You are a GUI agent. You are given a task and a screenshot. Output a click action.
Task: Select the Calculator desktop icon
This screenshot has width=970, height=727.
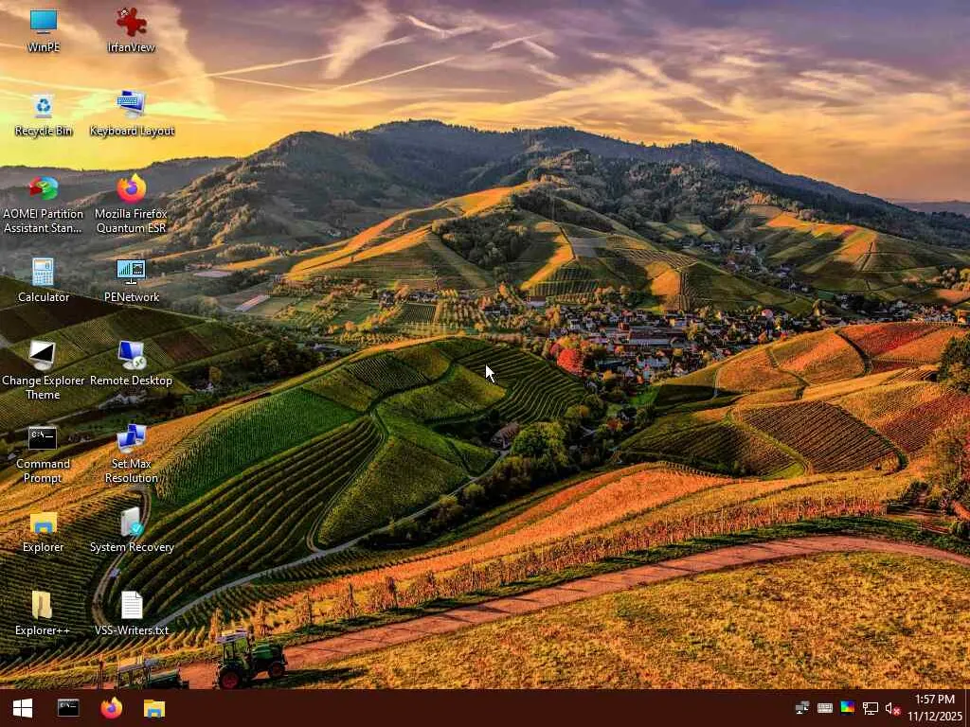point(44,280)
